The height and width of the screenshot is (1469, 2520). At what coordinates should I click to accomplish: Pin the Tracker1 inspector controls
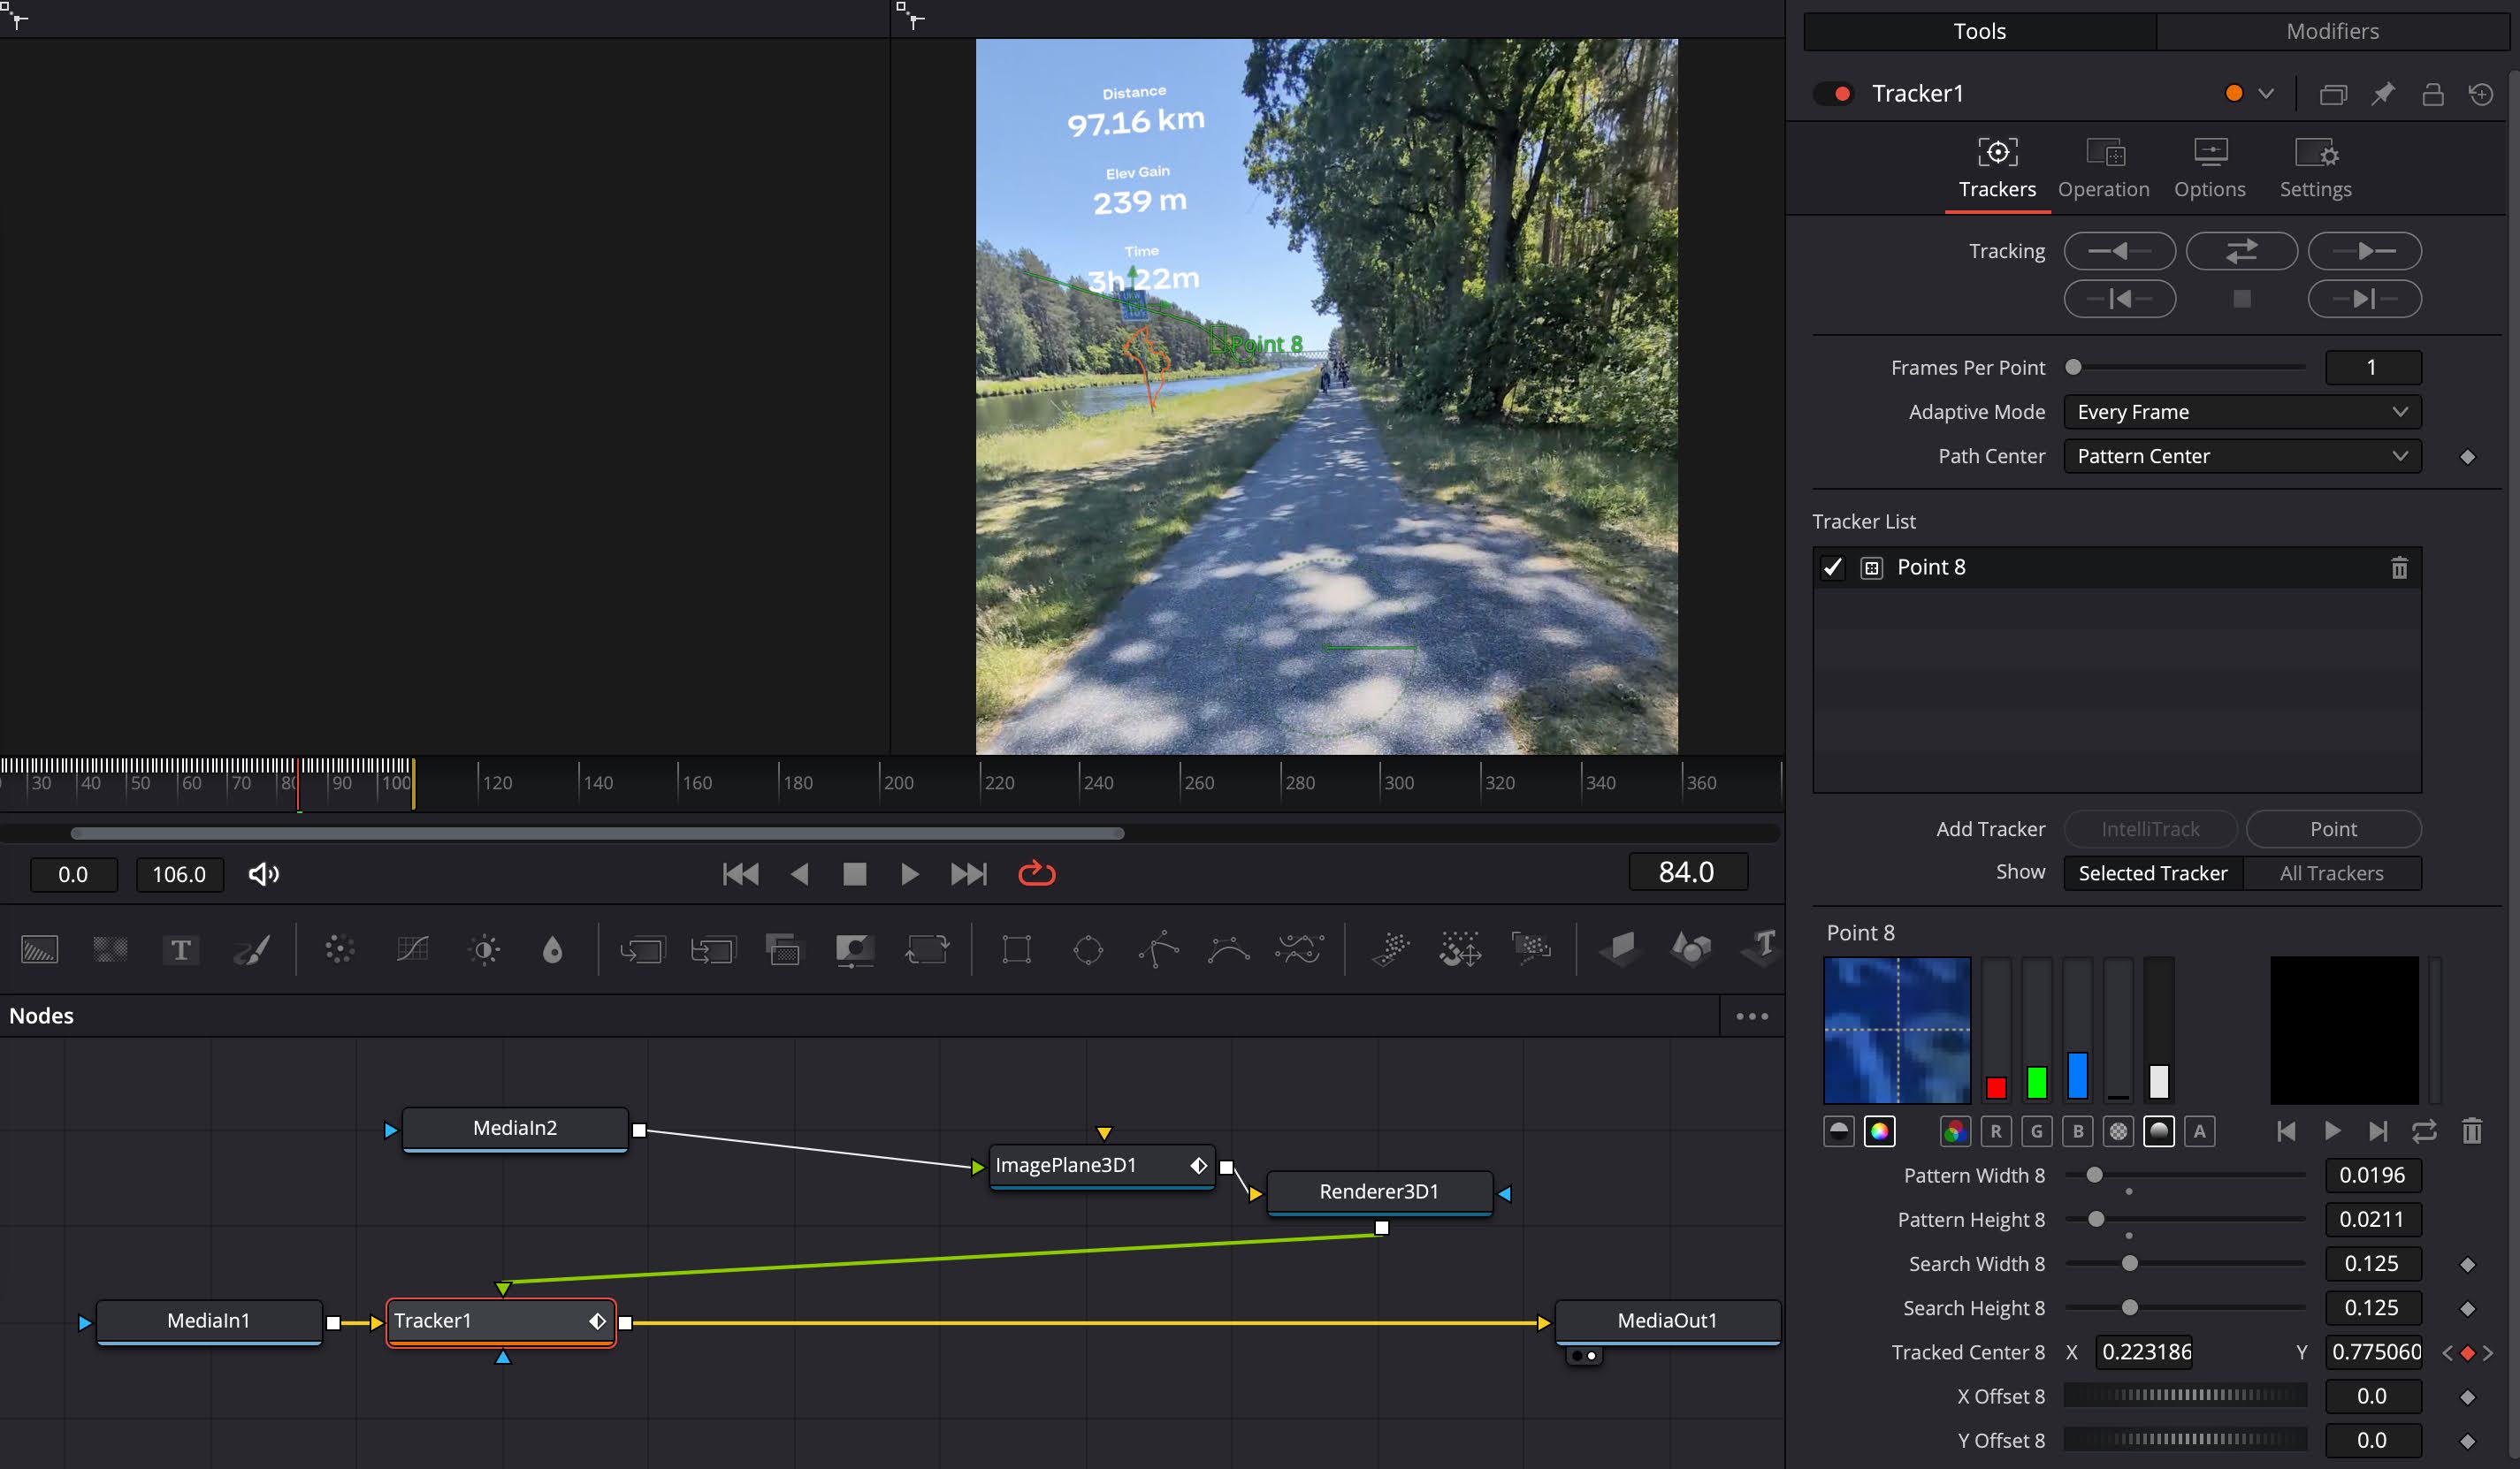pos(2383,94)
